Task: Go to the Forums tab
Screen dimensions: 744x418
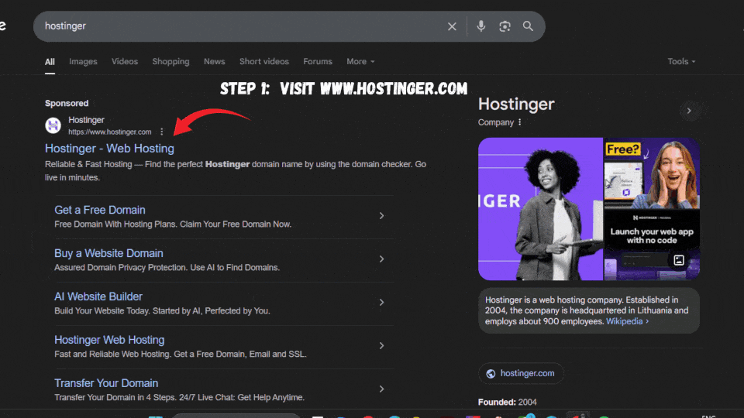Action: point(318,62)
